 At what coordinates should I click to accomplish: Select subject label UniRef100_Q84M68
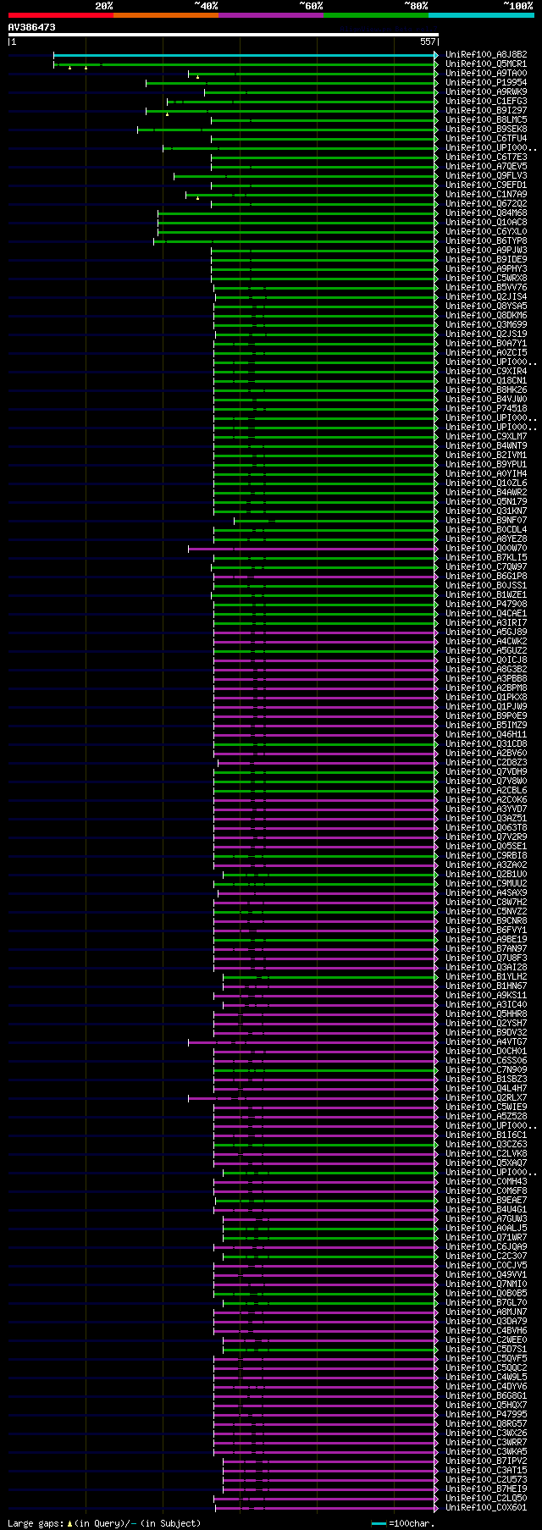coord(486,213)
